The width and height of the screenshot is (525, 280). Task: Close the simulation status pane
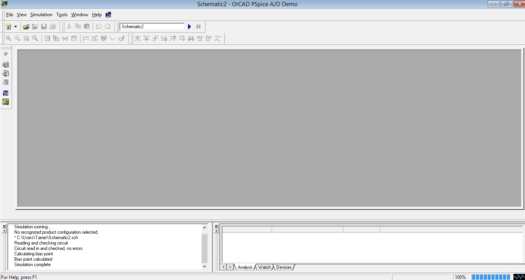[216, 226]
